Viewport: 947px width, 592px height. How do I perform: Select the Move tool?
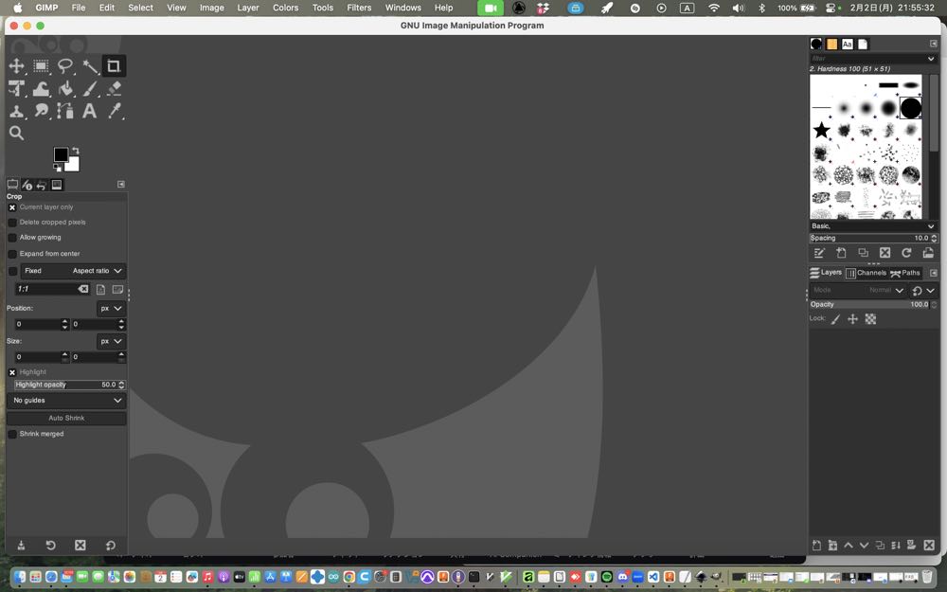pyautogui.click(x=16, y=66)
